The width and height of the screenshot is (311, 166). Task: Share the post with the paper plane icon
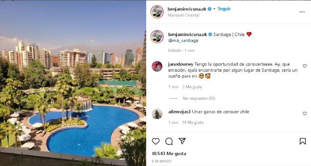(182, 141)
